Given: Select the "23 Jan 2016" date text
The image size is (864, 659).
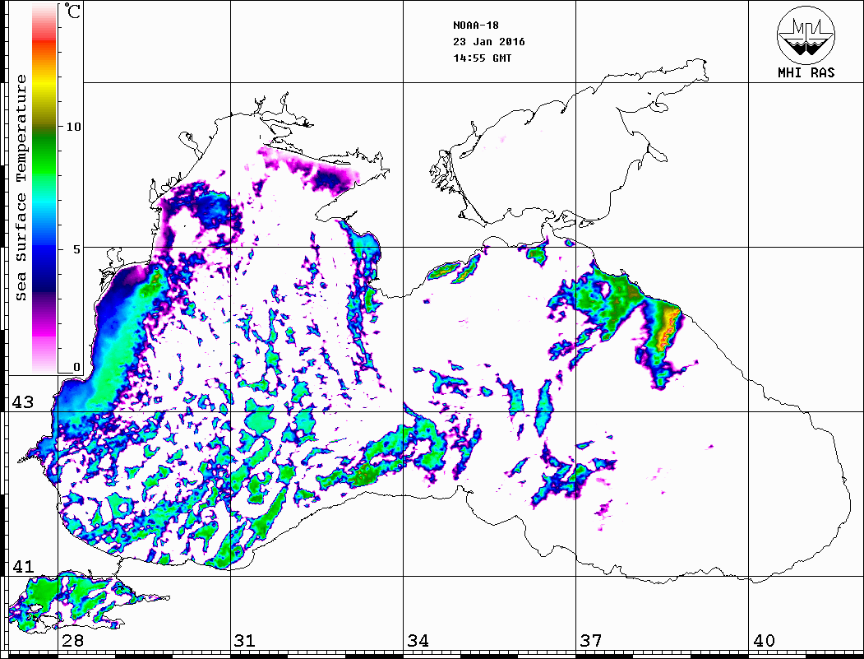Looking at the screenshot, I should [x=489, y=42].
